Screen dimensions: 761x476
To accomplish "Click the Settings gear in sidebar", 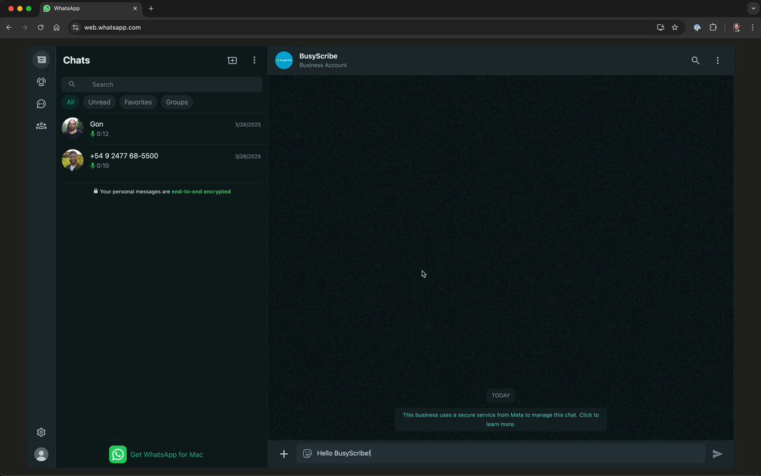I will [x=41, y=432].
